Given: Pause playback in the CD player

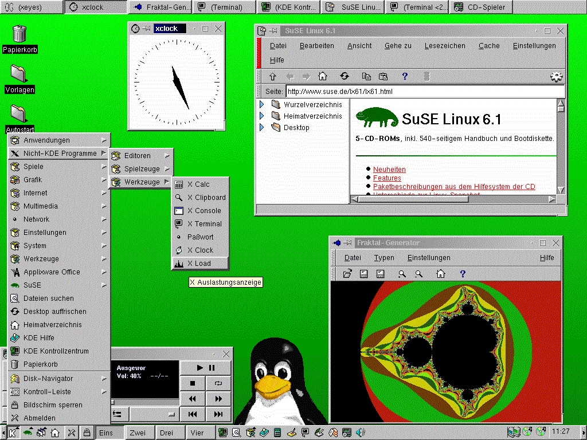Looking at the screenshot, I should click(x=213, y=367).
